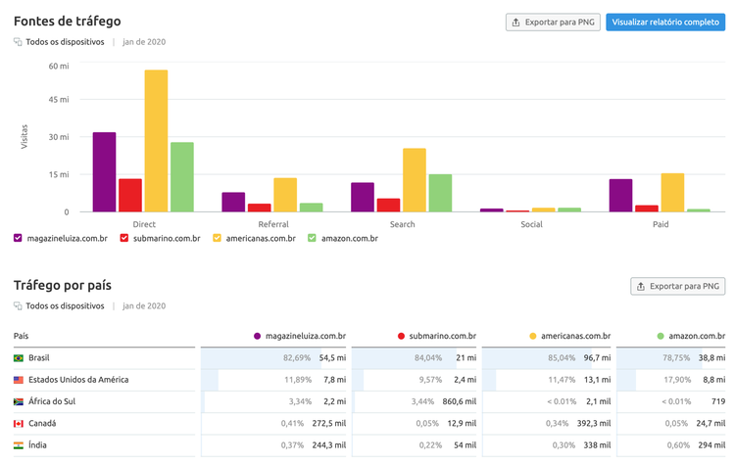Click the Canadá flag icon
735x465 pixels.
pos(19,423)
